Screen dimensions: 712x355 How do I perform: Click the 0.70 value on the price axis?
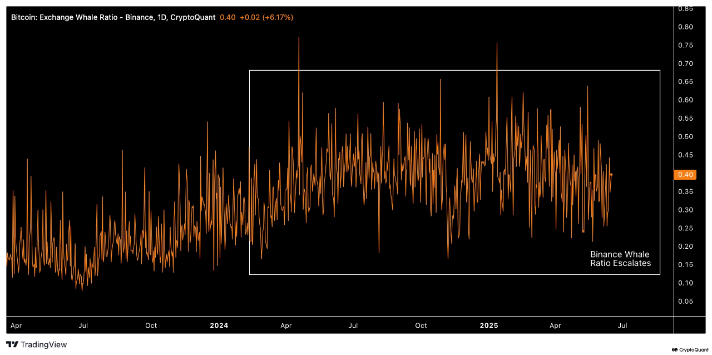[685, 63]
